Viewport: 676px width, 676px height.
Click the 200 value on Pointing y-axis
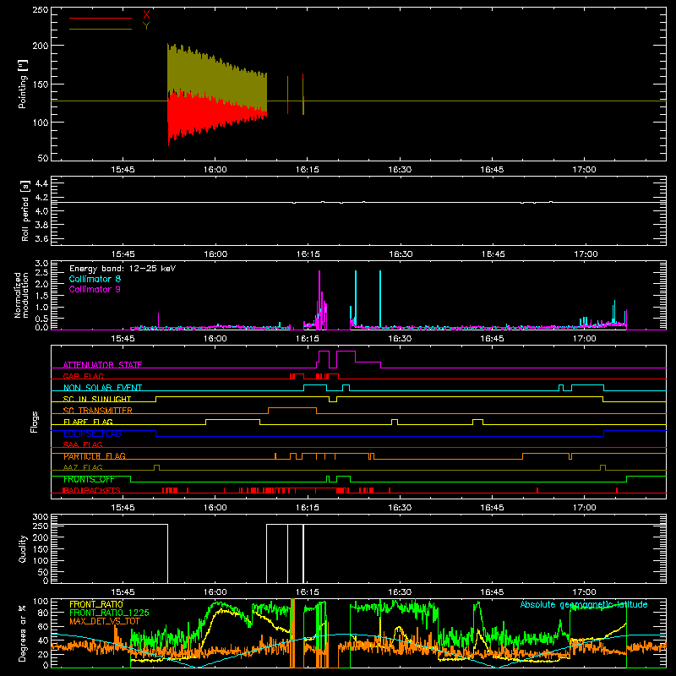pyautogui.click(x=41, y=46)
